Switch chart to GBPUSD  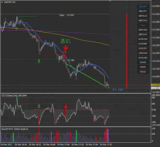click(143, 30)
